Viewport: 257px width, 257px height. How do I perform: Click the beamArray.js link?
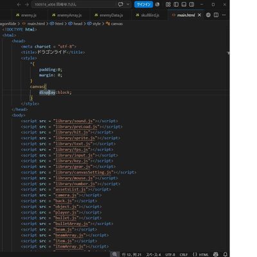69,235
